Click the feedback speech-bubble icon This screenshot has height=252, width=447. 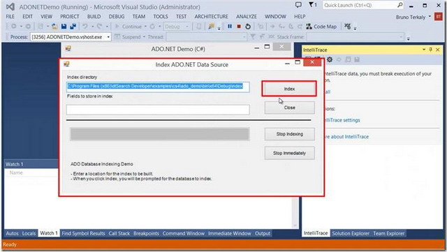point(298,5)
